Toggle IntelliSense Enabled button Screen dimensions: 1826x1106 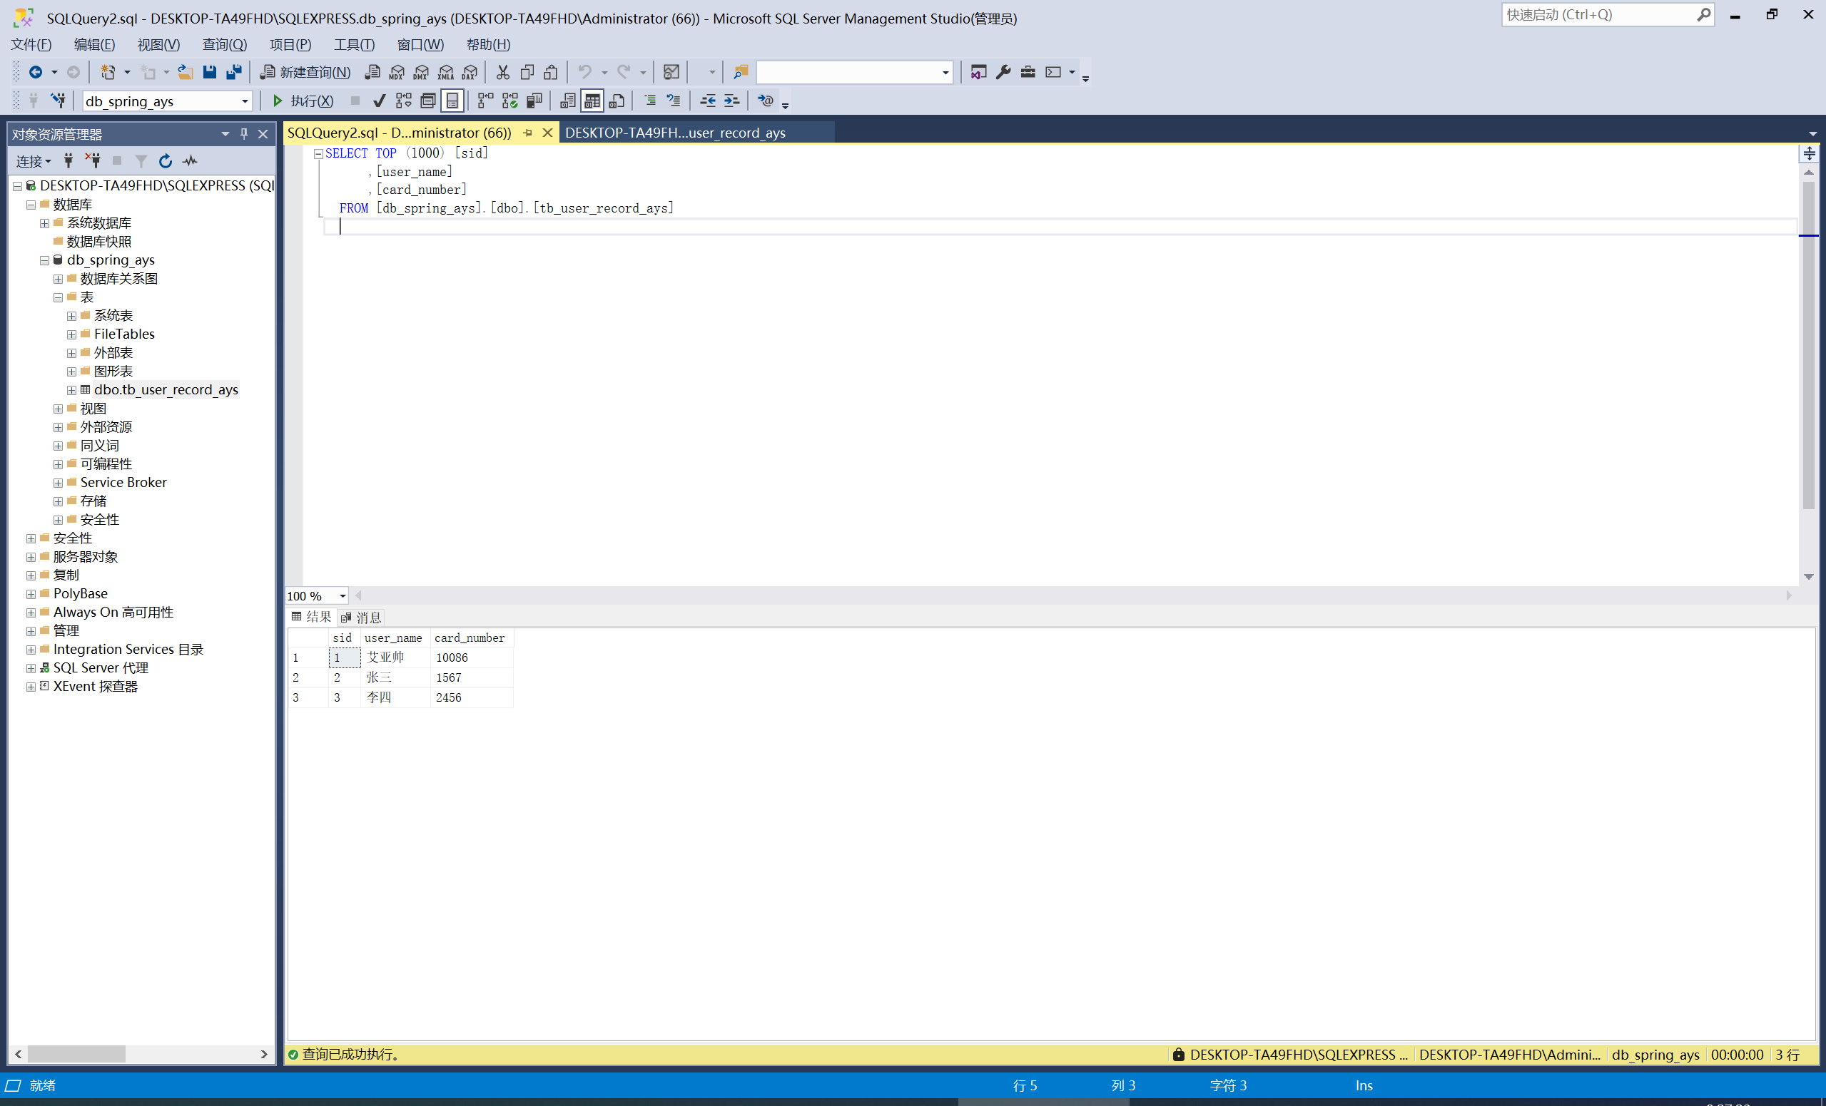pyautogui.click(x=453, y=101)
